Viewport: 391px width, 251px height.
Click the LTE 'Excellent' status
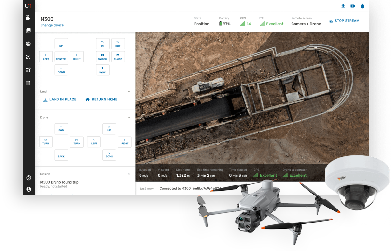click(x=272, y=24)
